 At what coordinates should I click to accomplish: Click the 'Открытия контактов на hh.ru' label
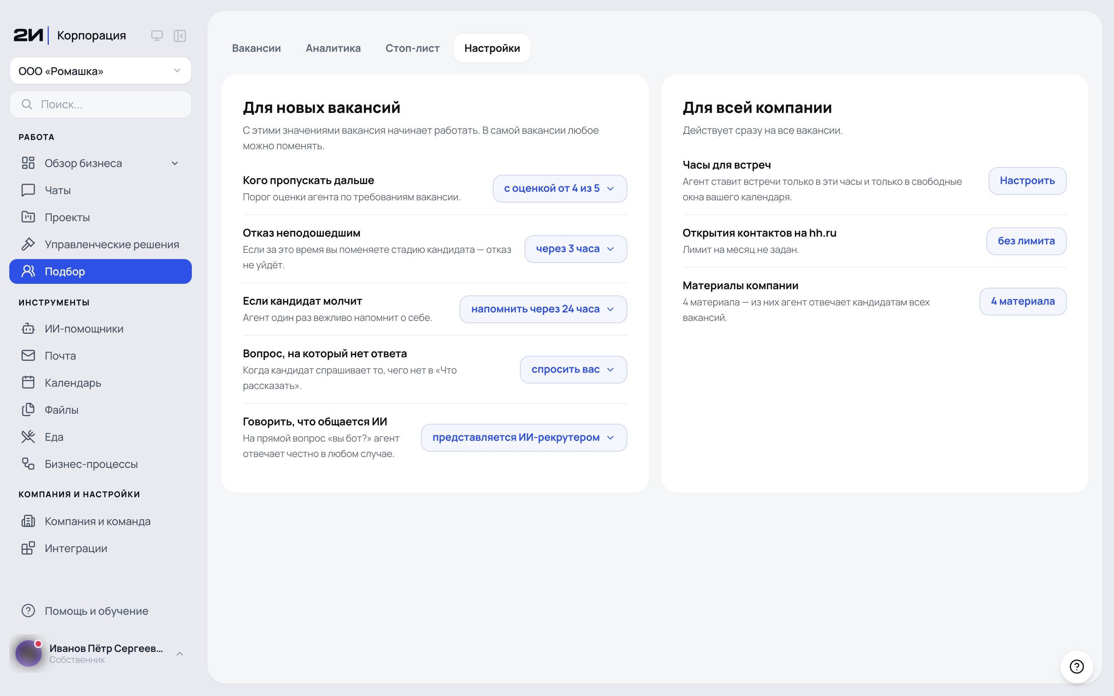760,233
